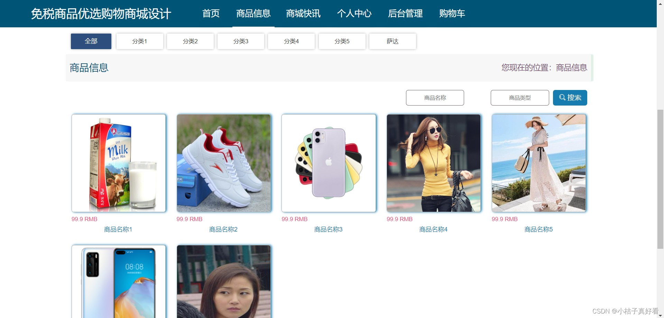The image size is (664, 318).
Task: Open the 购物车 menu item
Action: point(452,13)
